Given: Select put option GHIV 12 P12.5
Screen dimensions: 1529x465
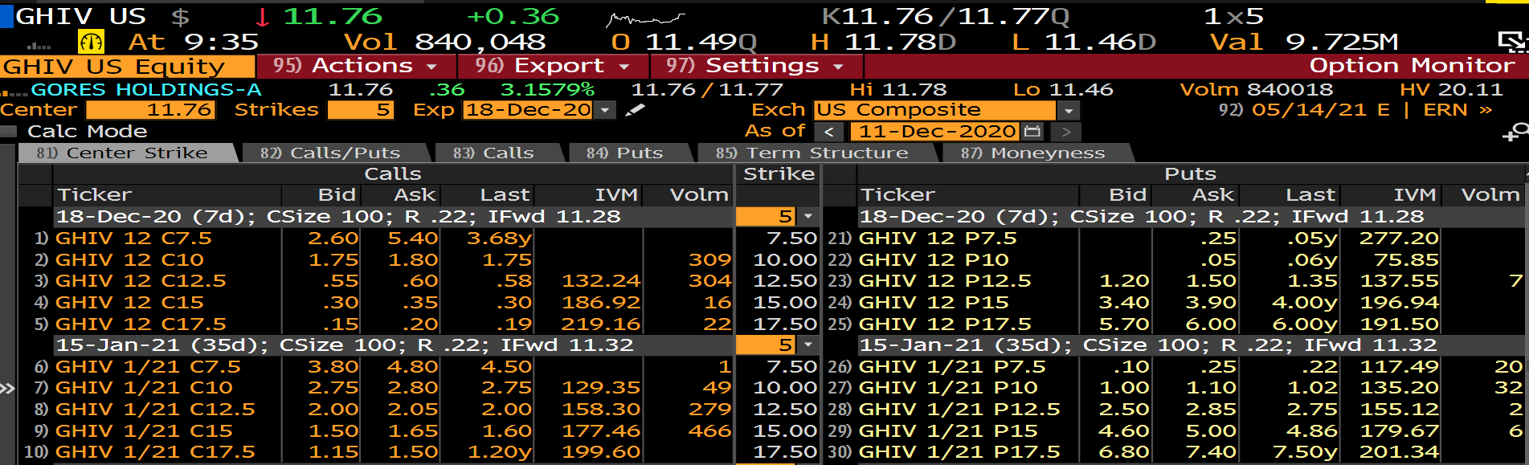Looking at the screenshot, I should tap(945, 281).
